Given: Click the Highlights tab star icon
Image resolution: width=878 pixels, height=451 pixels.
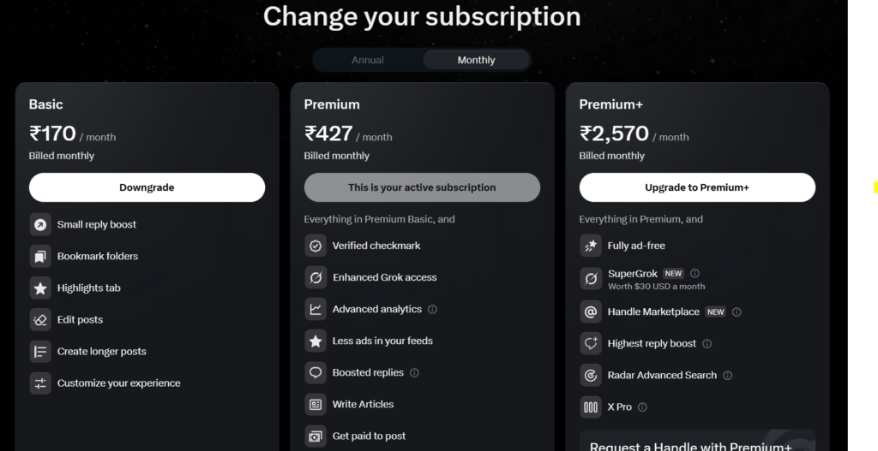Looking at the screenshot, I should [39, 288].
